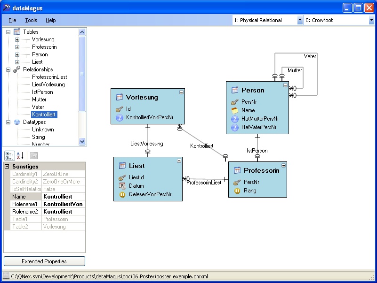Select Mutter relationship in tree

pyautogui.click(x=39, y=99)
